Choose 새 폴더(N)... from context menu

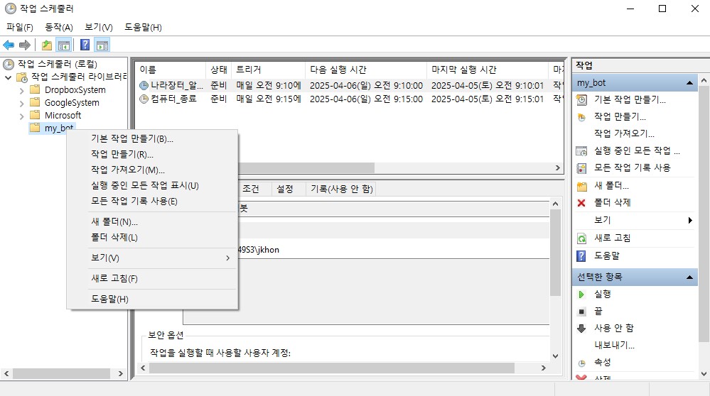coord(152,221)
